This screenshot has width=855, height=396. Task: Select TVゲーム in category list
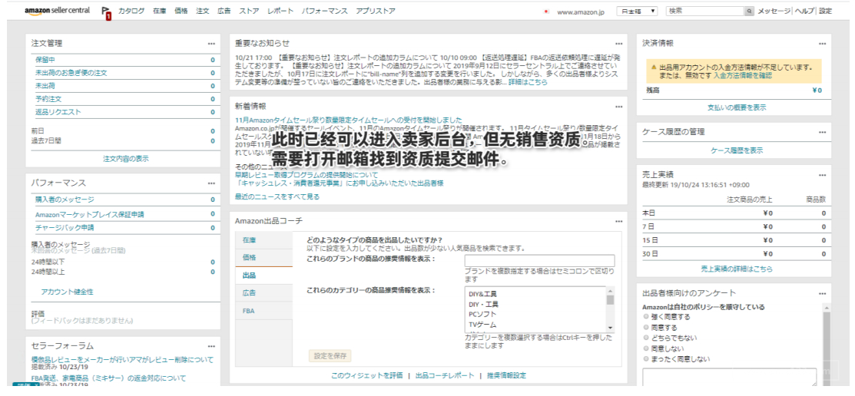pyautogui.click(x=482, y=325)
